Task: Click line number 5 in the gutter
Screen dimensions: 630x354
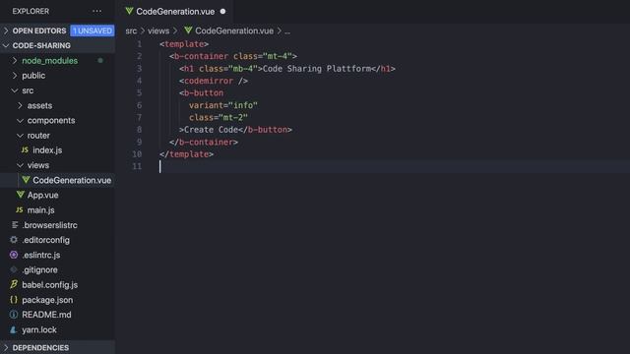Action: tap(140, 92)
